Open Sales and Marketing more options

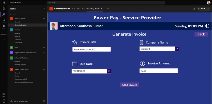pos(44,58)
